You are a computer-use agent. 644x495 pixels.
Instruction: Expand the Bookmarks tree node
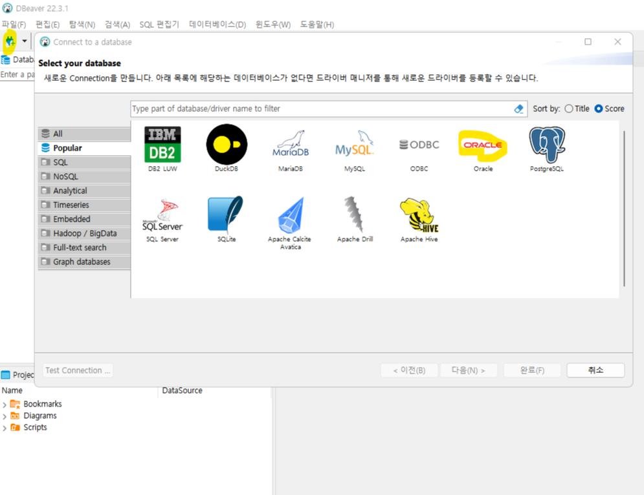(5, 405)
